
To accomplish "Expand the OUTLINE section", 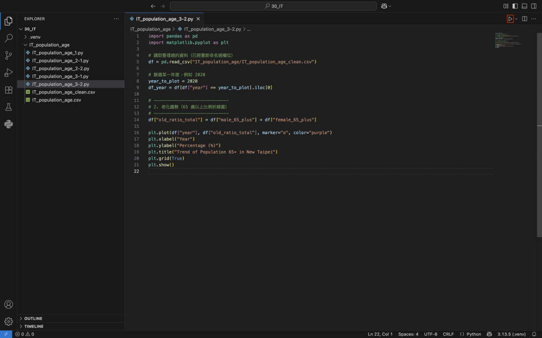I will [x=33, y=318].
